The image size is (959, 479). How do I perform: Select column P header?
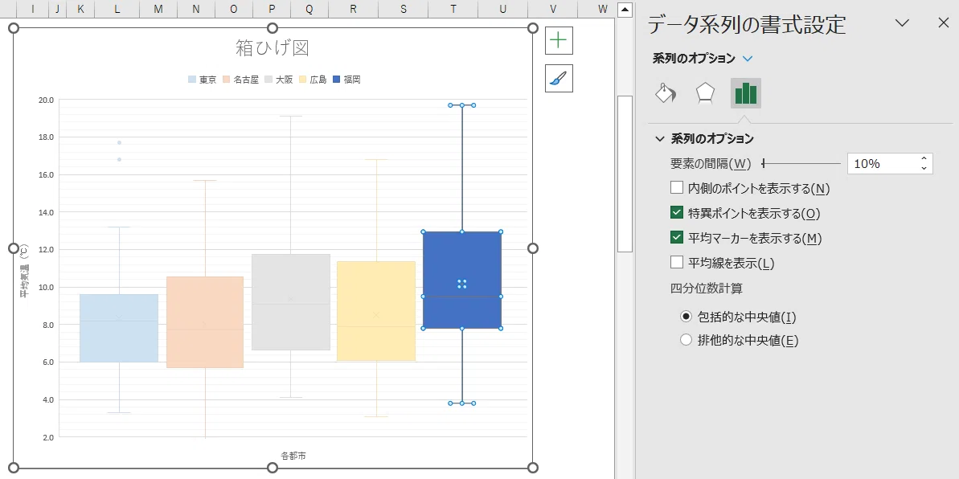click(x=272, y=9)
